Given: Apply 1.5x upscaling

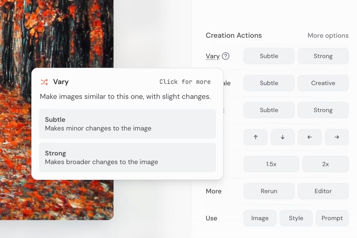Looking at the screenshot, I should [x=271, y=164].
